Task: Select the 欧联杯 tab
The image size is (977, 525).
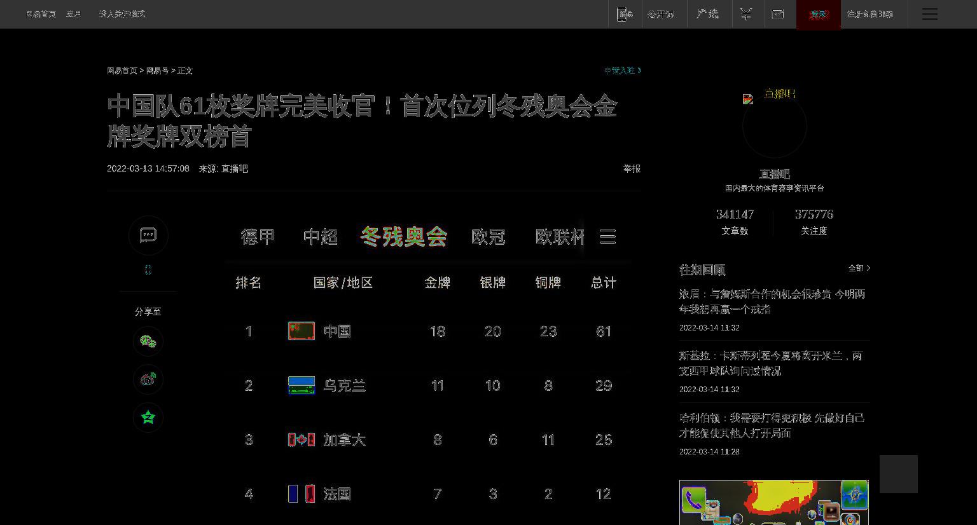Action: pos(560,236)
